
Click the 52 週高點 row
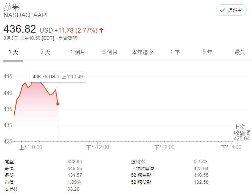[x=169, y=175]
